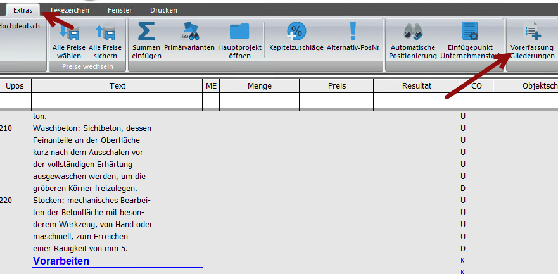The height and width of the screenshot is (274, 558).
Task: Click the Hauptprojekt öffnen folder icon
Action: [239, 31]
